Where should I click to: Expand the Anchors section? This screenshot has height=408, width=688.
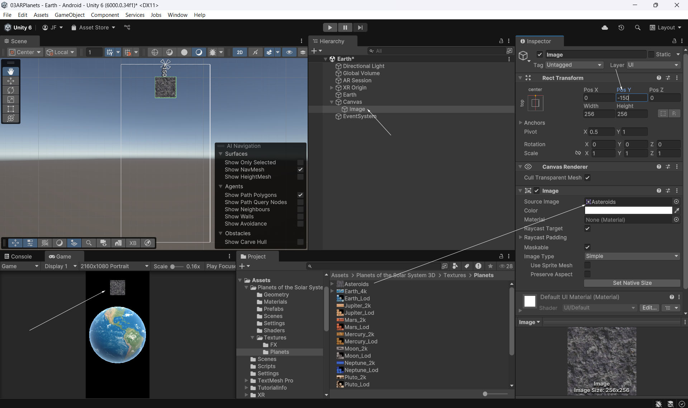click(521, 123)
